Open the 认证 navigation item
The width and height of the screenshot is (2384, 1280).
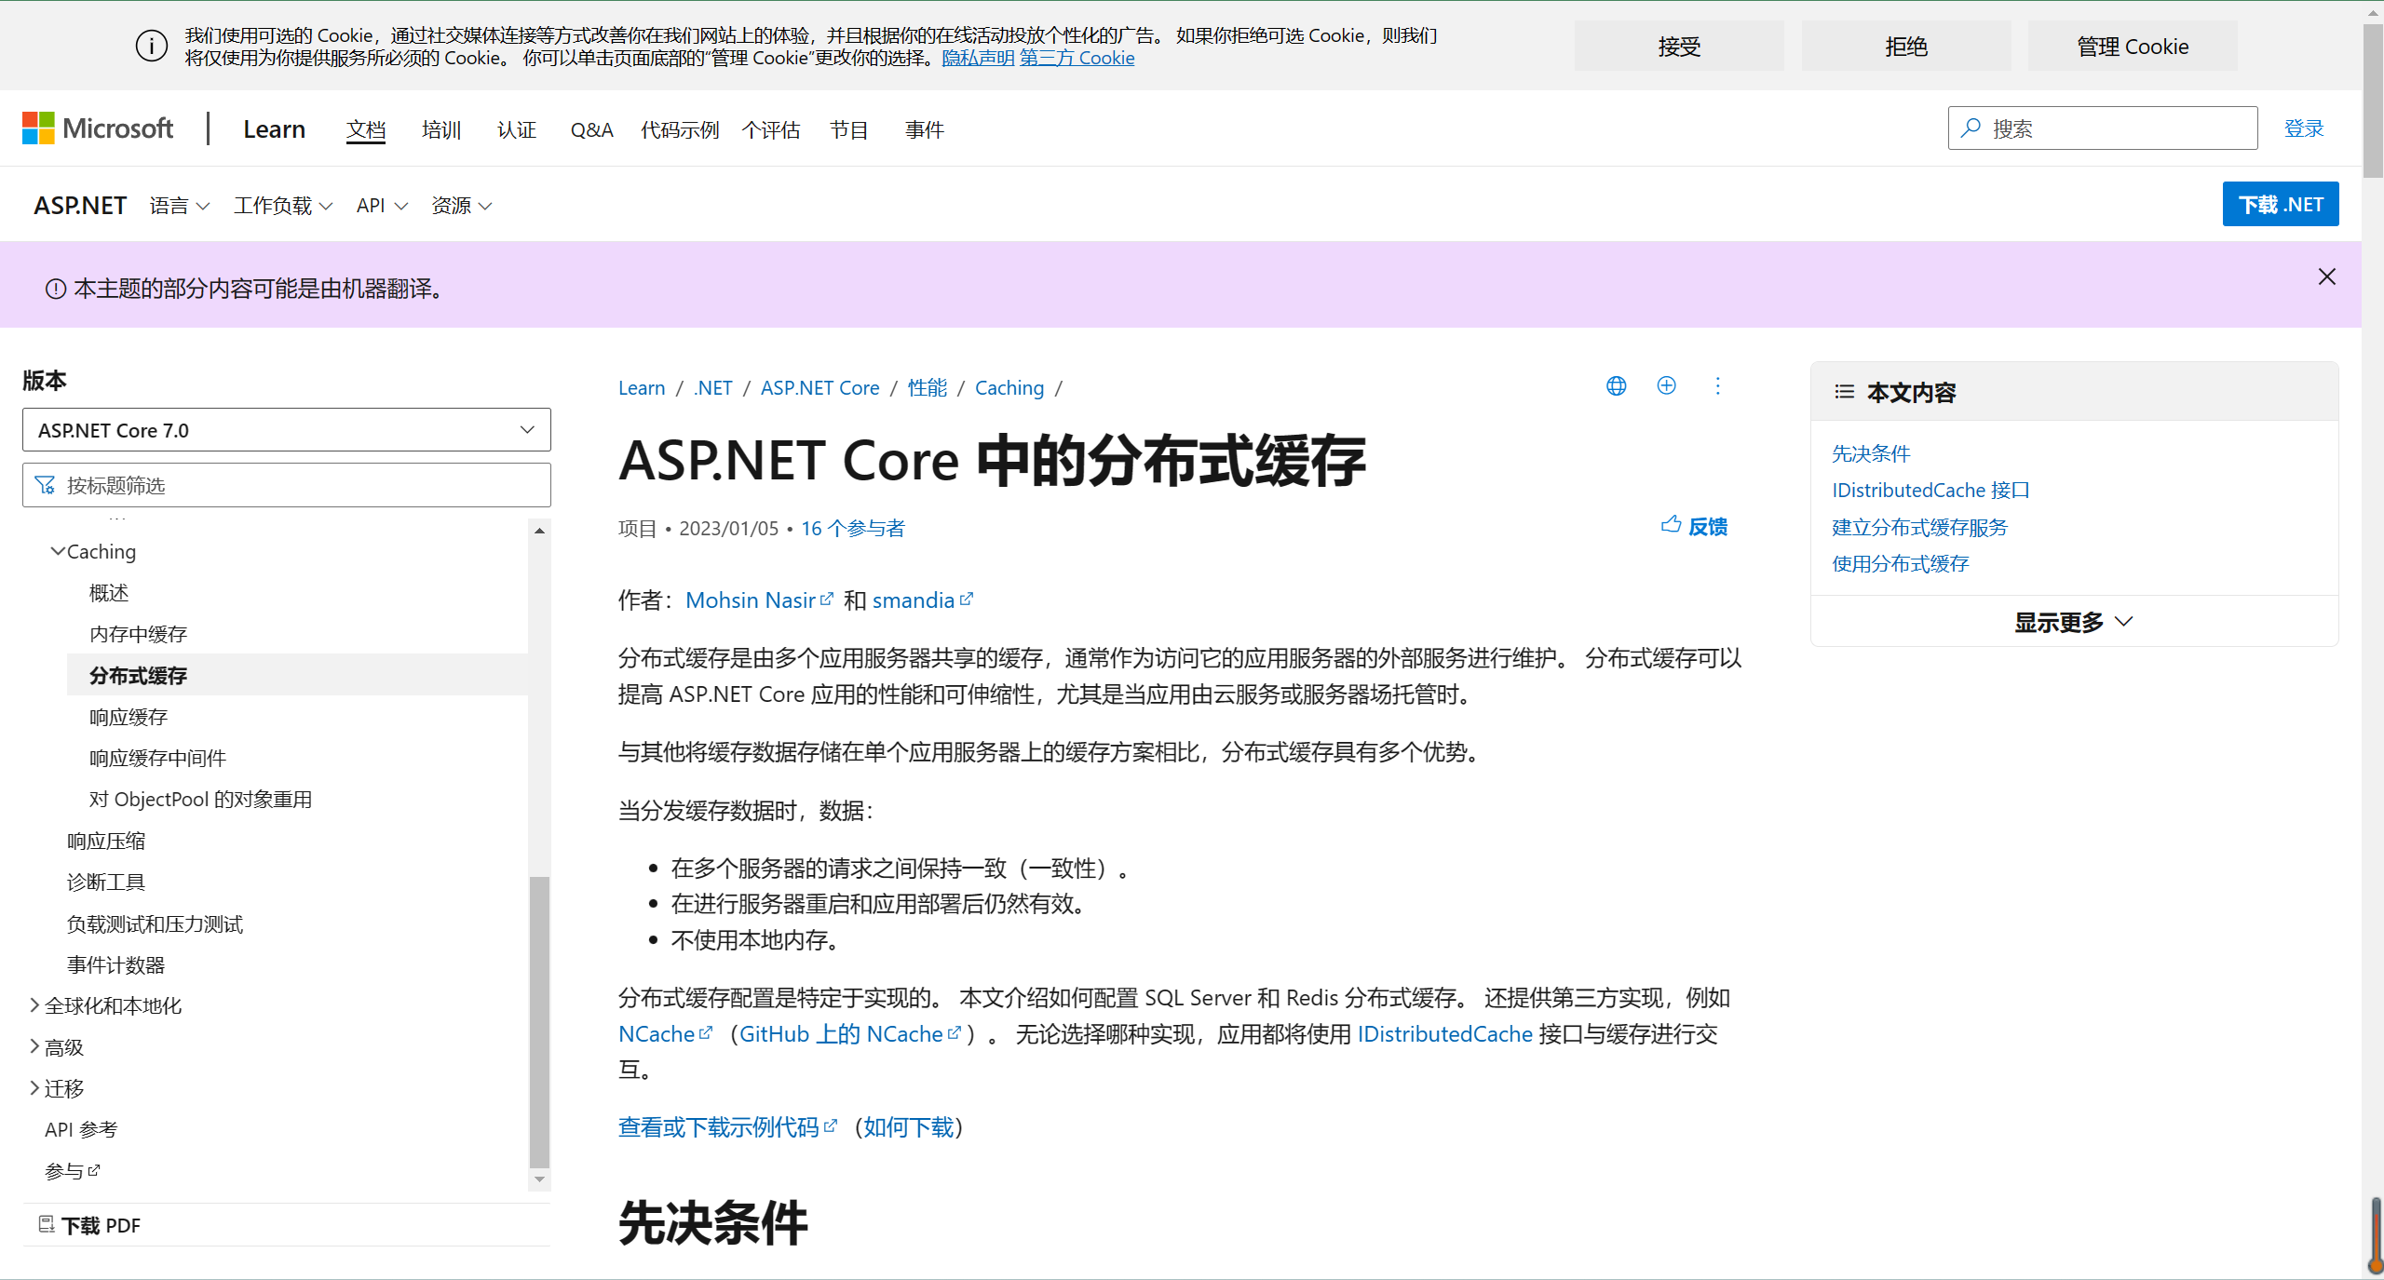517,129
